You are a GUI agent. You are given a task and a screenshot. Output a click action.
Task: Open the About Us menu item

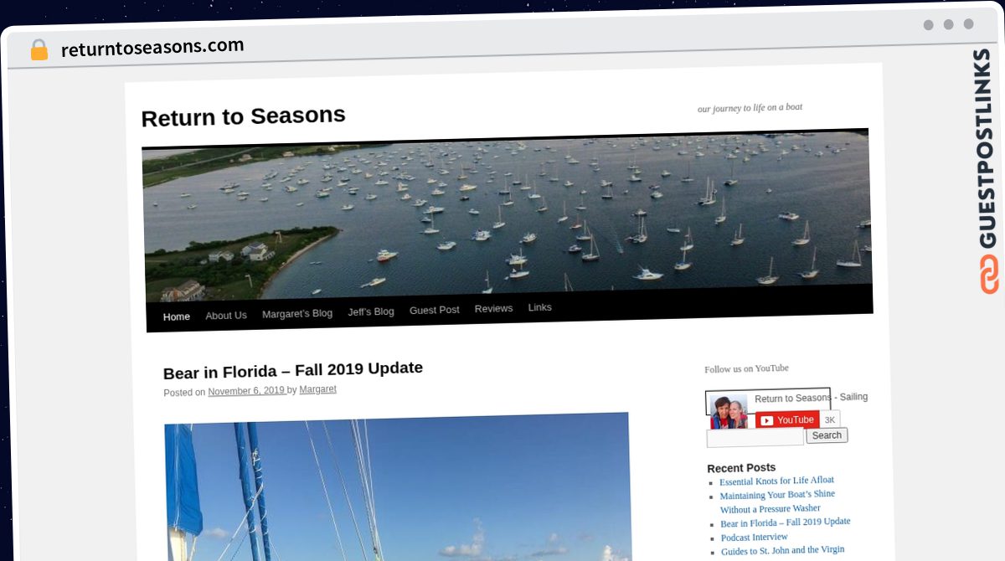point(226,316)
